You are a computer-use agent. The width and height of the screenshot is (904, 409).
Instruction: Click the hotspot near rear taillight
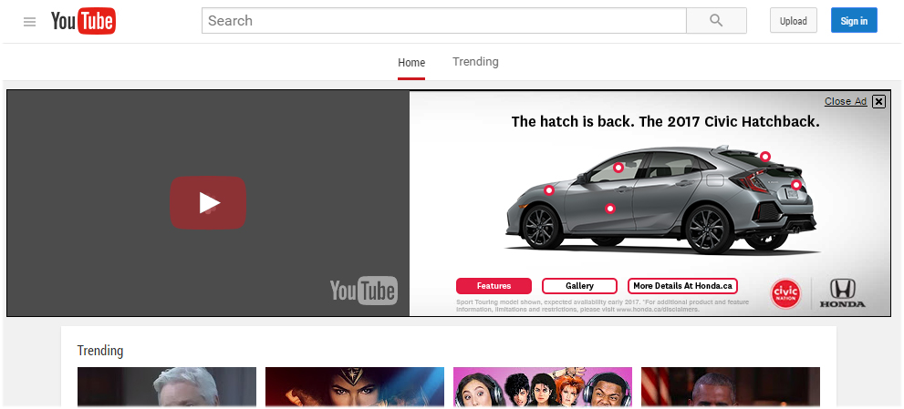click(795, 185)
